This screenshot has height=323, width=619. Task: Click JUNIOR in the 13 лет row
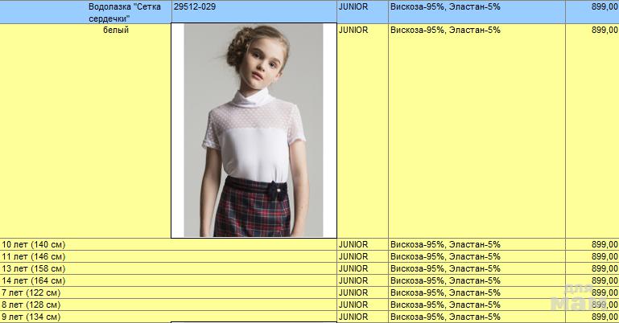[x=353, y=268]
